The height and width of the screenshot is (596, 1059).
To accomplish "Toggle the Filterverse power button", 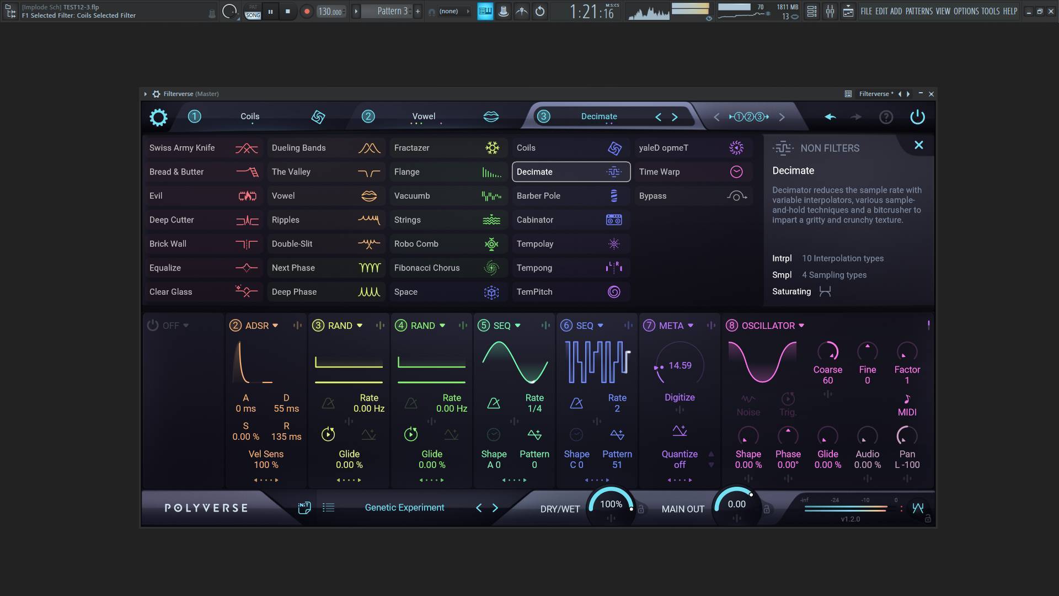I will [x=917, y=117].
